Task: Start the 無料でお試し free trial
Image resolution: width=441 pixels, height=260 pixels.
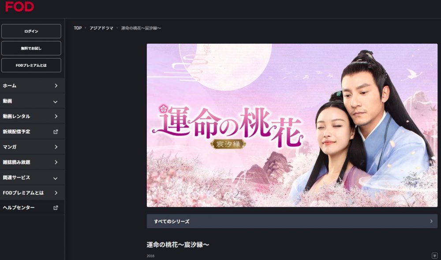Action: 31,48
